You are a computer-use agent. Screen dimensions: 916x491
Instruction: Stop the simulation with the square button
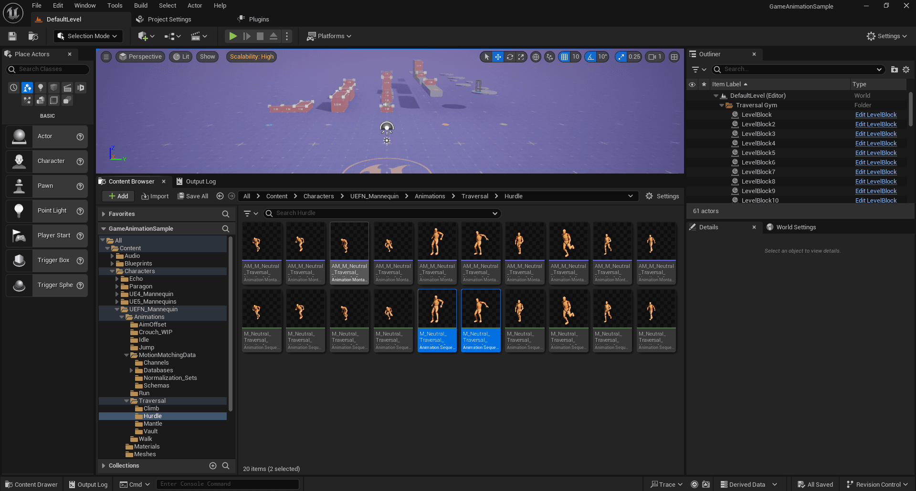point(260,36)
